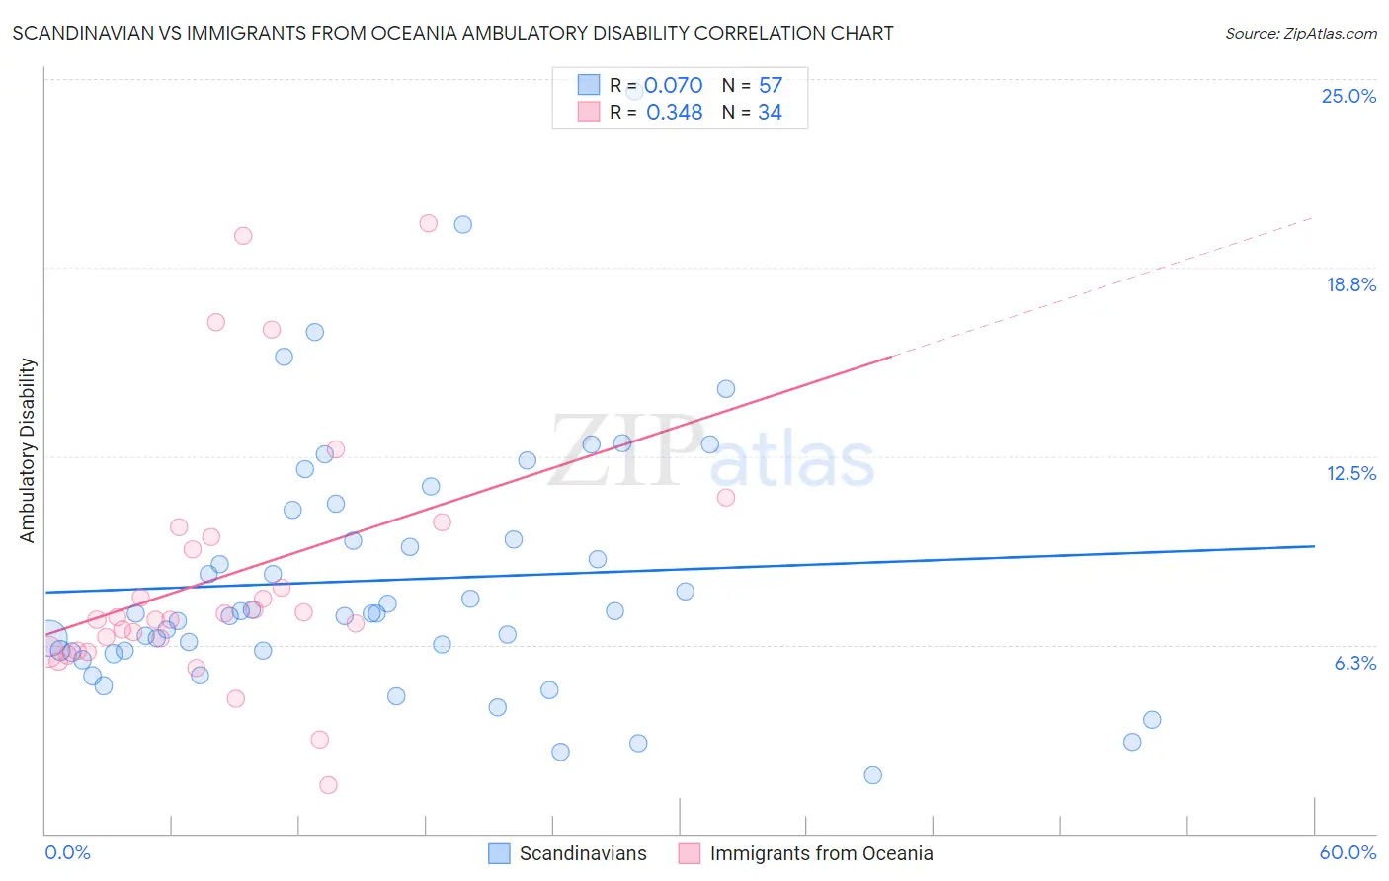1389x881 pixels.
Task: Open the ZipAtlas.com source link
Action: pos(1301,33)
